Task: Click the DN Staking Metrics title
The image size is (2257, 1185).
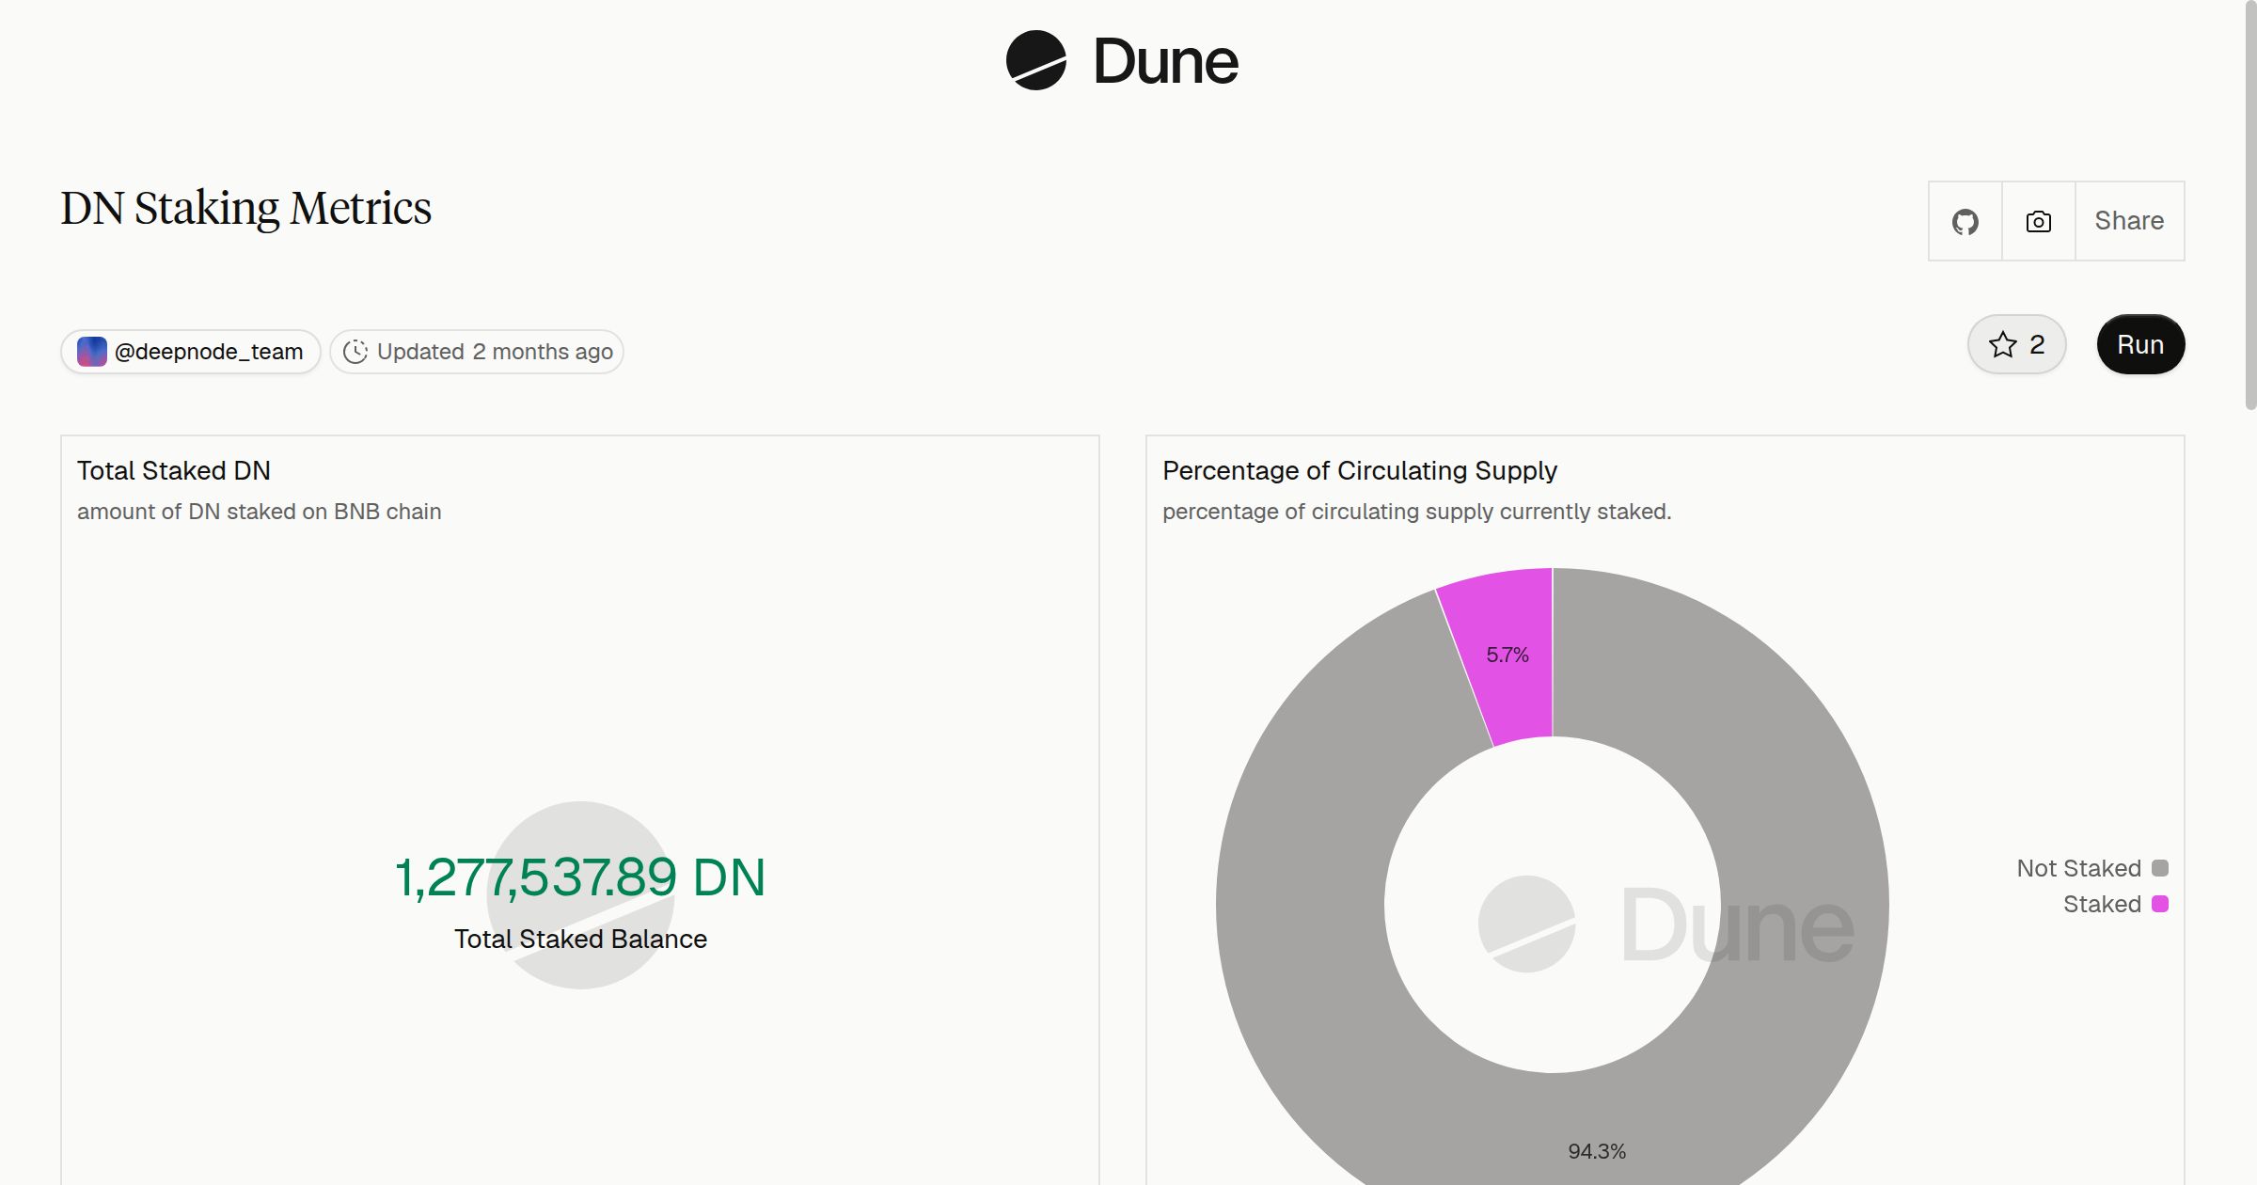Action: coord(245,209)
